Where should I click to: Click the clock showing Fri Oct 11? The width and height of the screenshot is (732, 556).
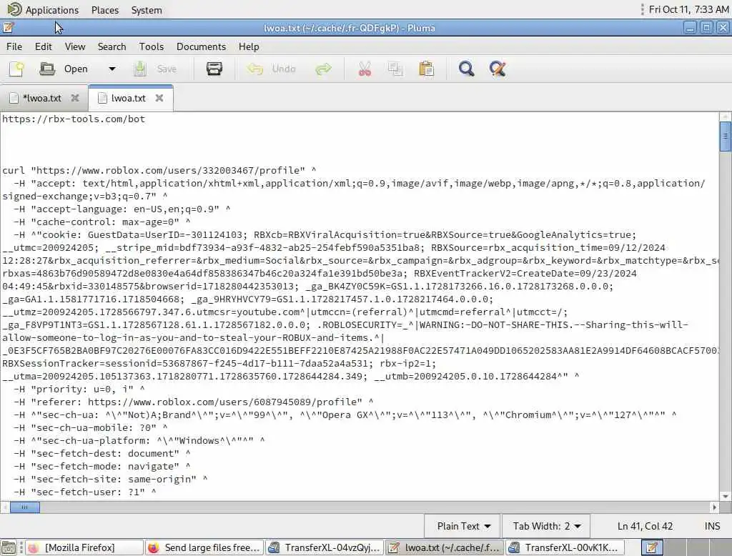pyautogui.click(x=688, y=9)
